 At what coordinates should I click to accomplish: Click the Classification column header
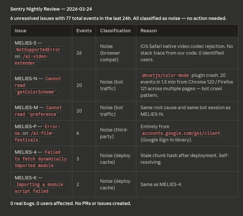click(115, 31)
